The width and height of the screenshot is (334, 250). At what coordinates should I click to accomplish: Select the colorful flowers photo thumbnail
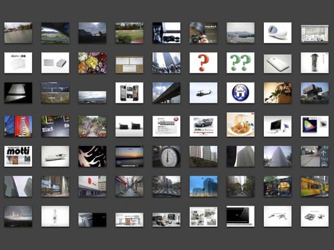point(92,63)
